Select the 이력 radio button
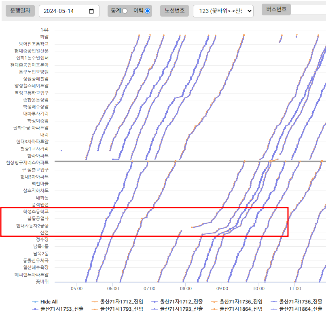 [147, 11]
